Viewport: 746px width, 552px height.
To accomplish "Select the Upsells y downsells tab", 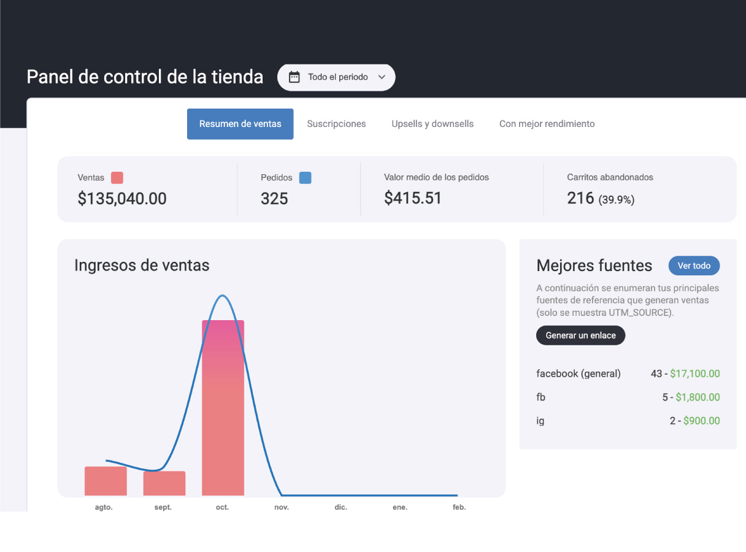I will coord(433,124).
